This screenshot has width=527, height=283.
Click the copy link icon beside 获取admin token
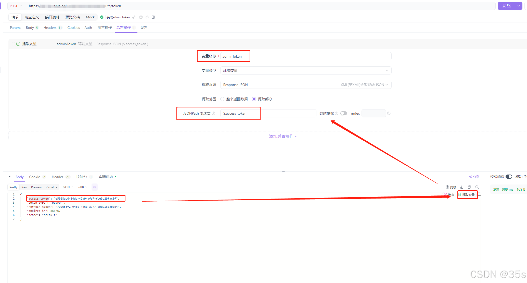click(x=134, y=17)
